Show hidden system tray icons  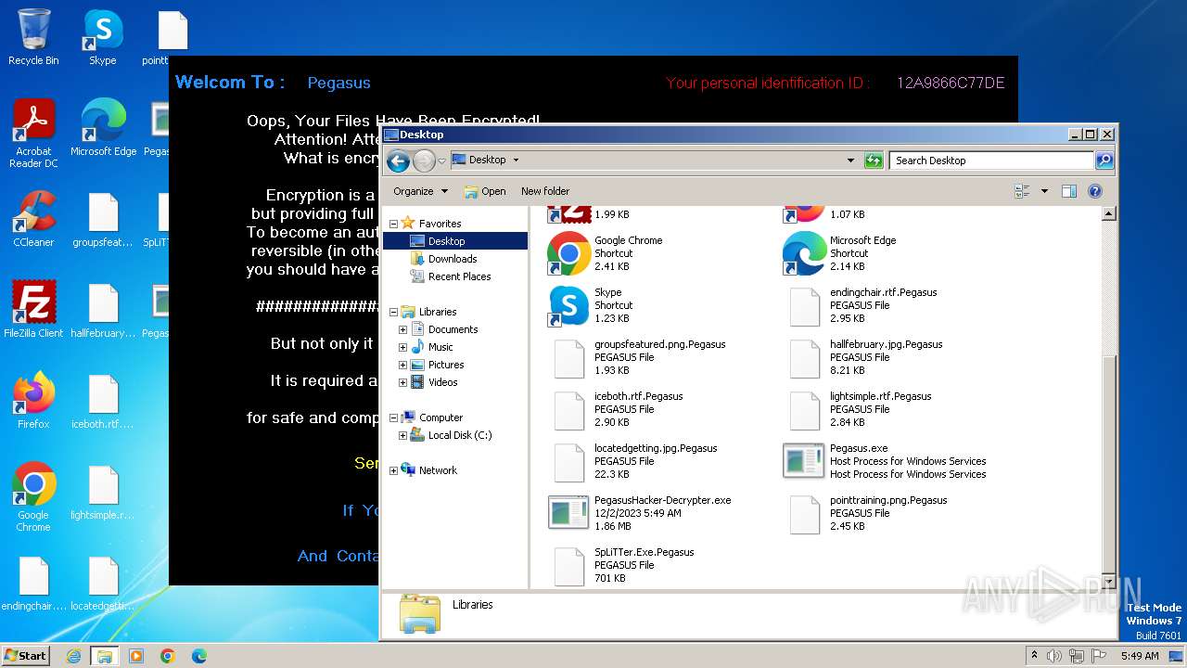1034,656
